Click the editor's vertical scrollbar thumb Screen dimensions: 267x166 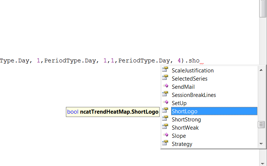click(263, 8)
